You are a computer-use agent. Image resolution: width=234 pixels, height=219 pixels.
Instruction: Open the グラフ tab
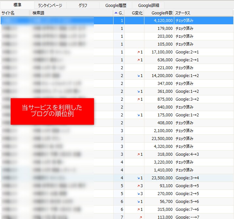point(83,6)
